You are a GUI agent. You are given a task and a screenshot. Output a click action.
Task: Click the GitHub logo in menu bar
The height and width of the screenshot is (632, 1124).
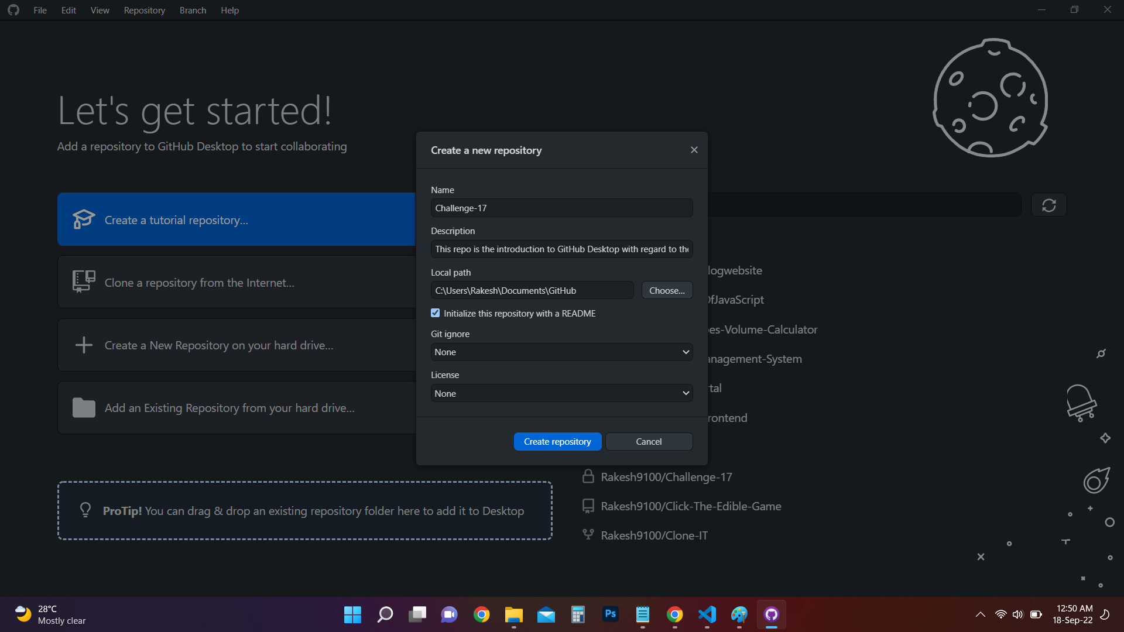coord(13,10)
